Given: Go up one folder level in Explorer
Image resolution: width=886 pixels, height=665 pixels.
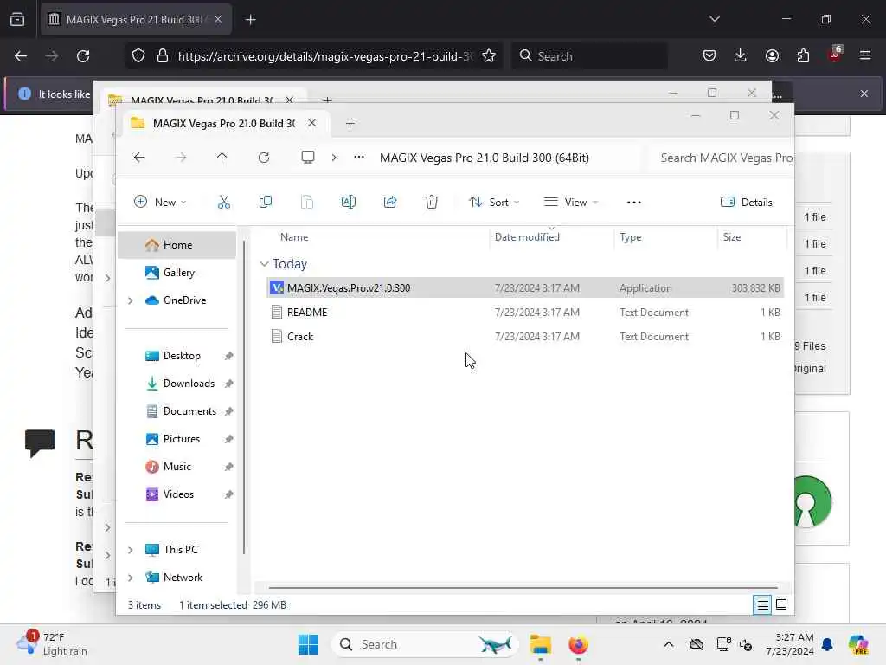Looking at the screenshot, I should click(x=221, y=158).
